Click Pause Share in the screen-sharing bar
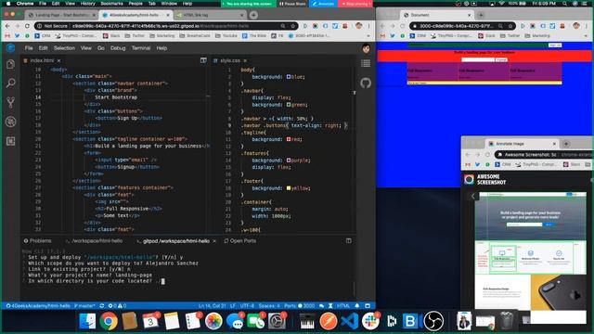This screenshot has height=334, width=594. click(x=292, y=4)
